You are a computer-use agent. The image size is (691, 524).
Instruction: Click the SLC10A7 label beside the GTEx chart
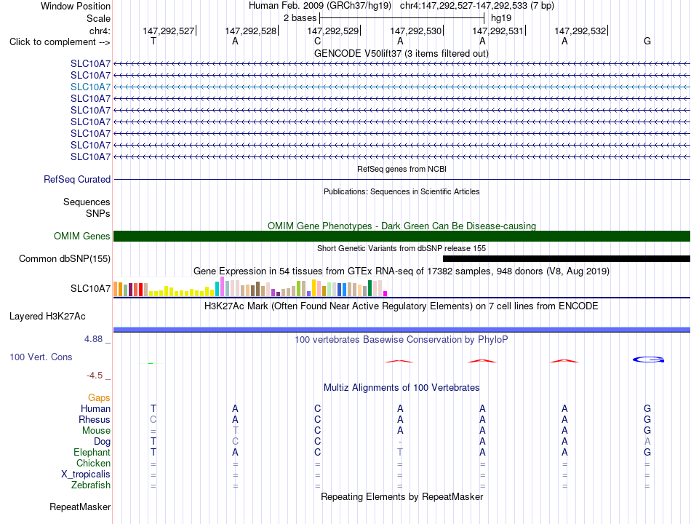pos(90,288)
